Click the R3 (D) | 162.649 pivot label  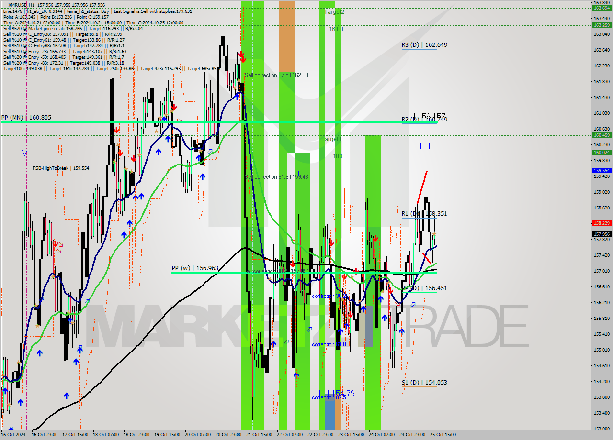click(424, 45)
